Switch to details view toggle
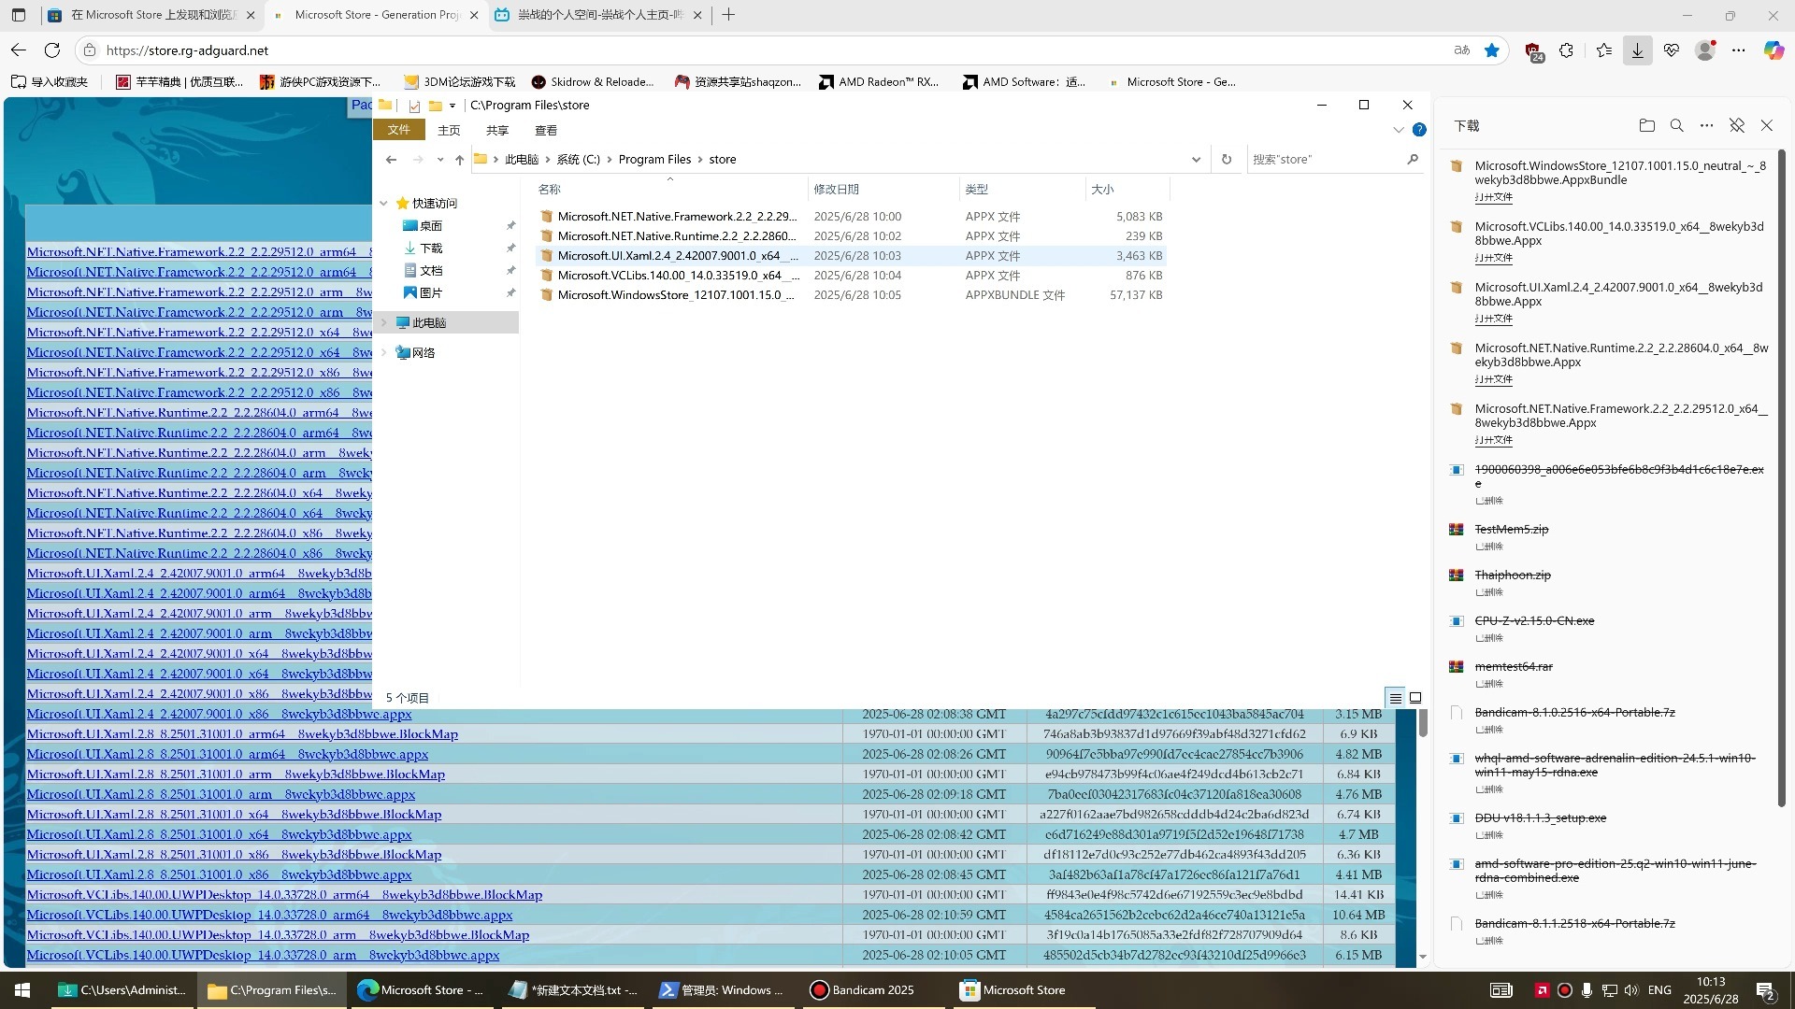The height and width of the screenshot is (1009, 1795). coord(1395,698)
